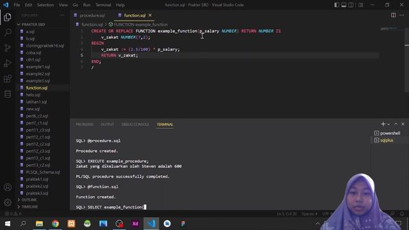Open the File menu

(17, 5)
